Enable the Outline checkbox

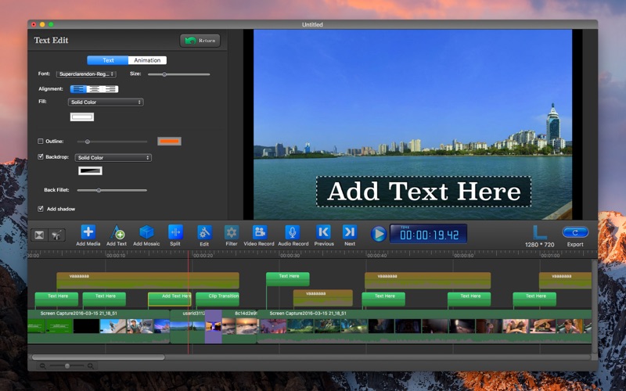(41, 142)
